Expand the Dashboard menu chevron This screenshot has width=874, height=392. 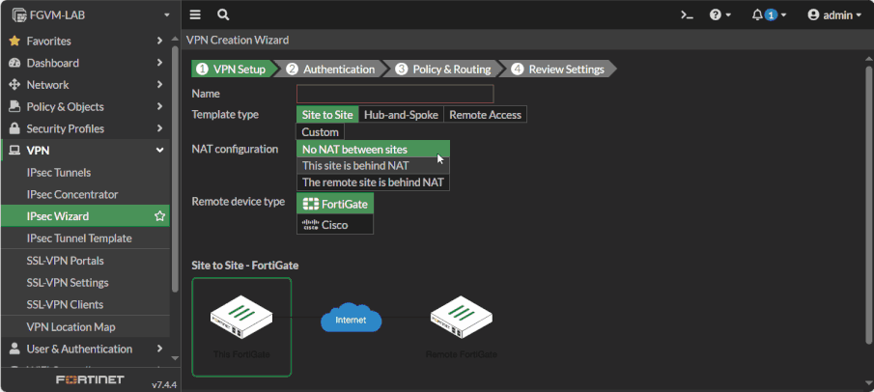pyautogui.click(x=159, y=63)
